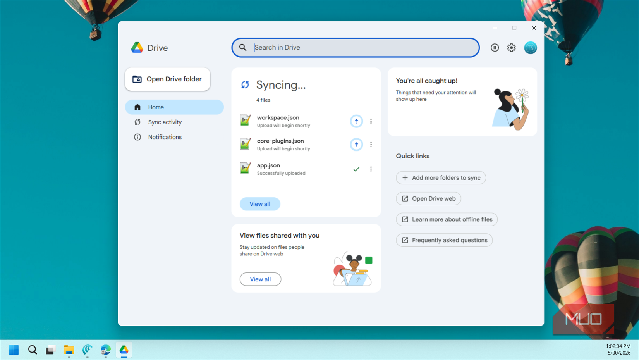Click View all under Syncing files

[x=260, y=204]
